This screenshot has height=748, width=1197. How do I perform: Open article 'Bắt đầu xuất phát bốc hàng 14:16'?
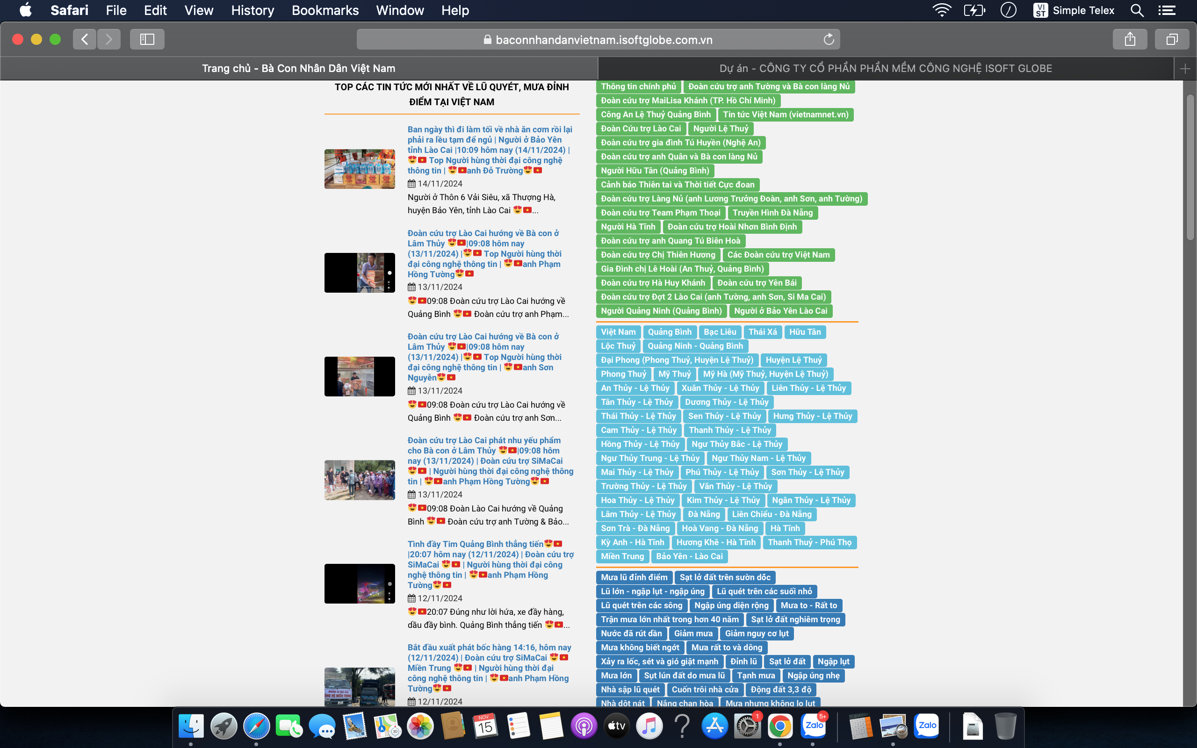pyautogui.click(x=489, y=668)
